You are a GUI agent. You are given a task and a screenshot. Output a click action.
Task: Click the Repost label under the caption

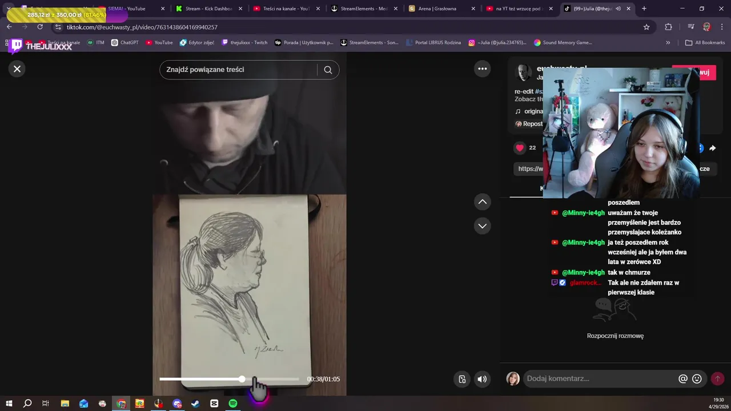coord(529,124)
